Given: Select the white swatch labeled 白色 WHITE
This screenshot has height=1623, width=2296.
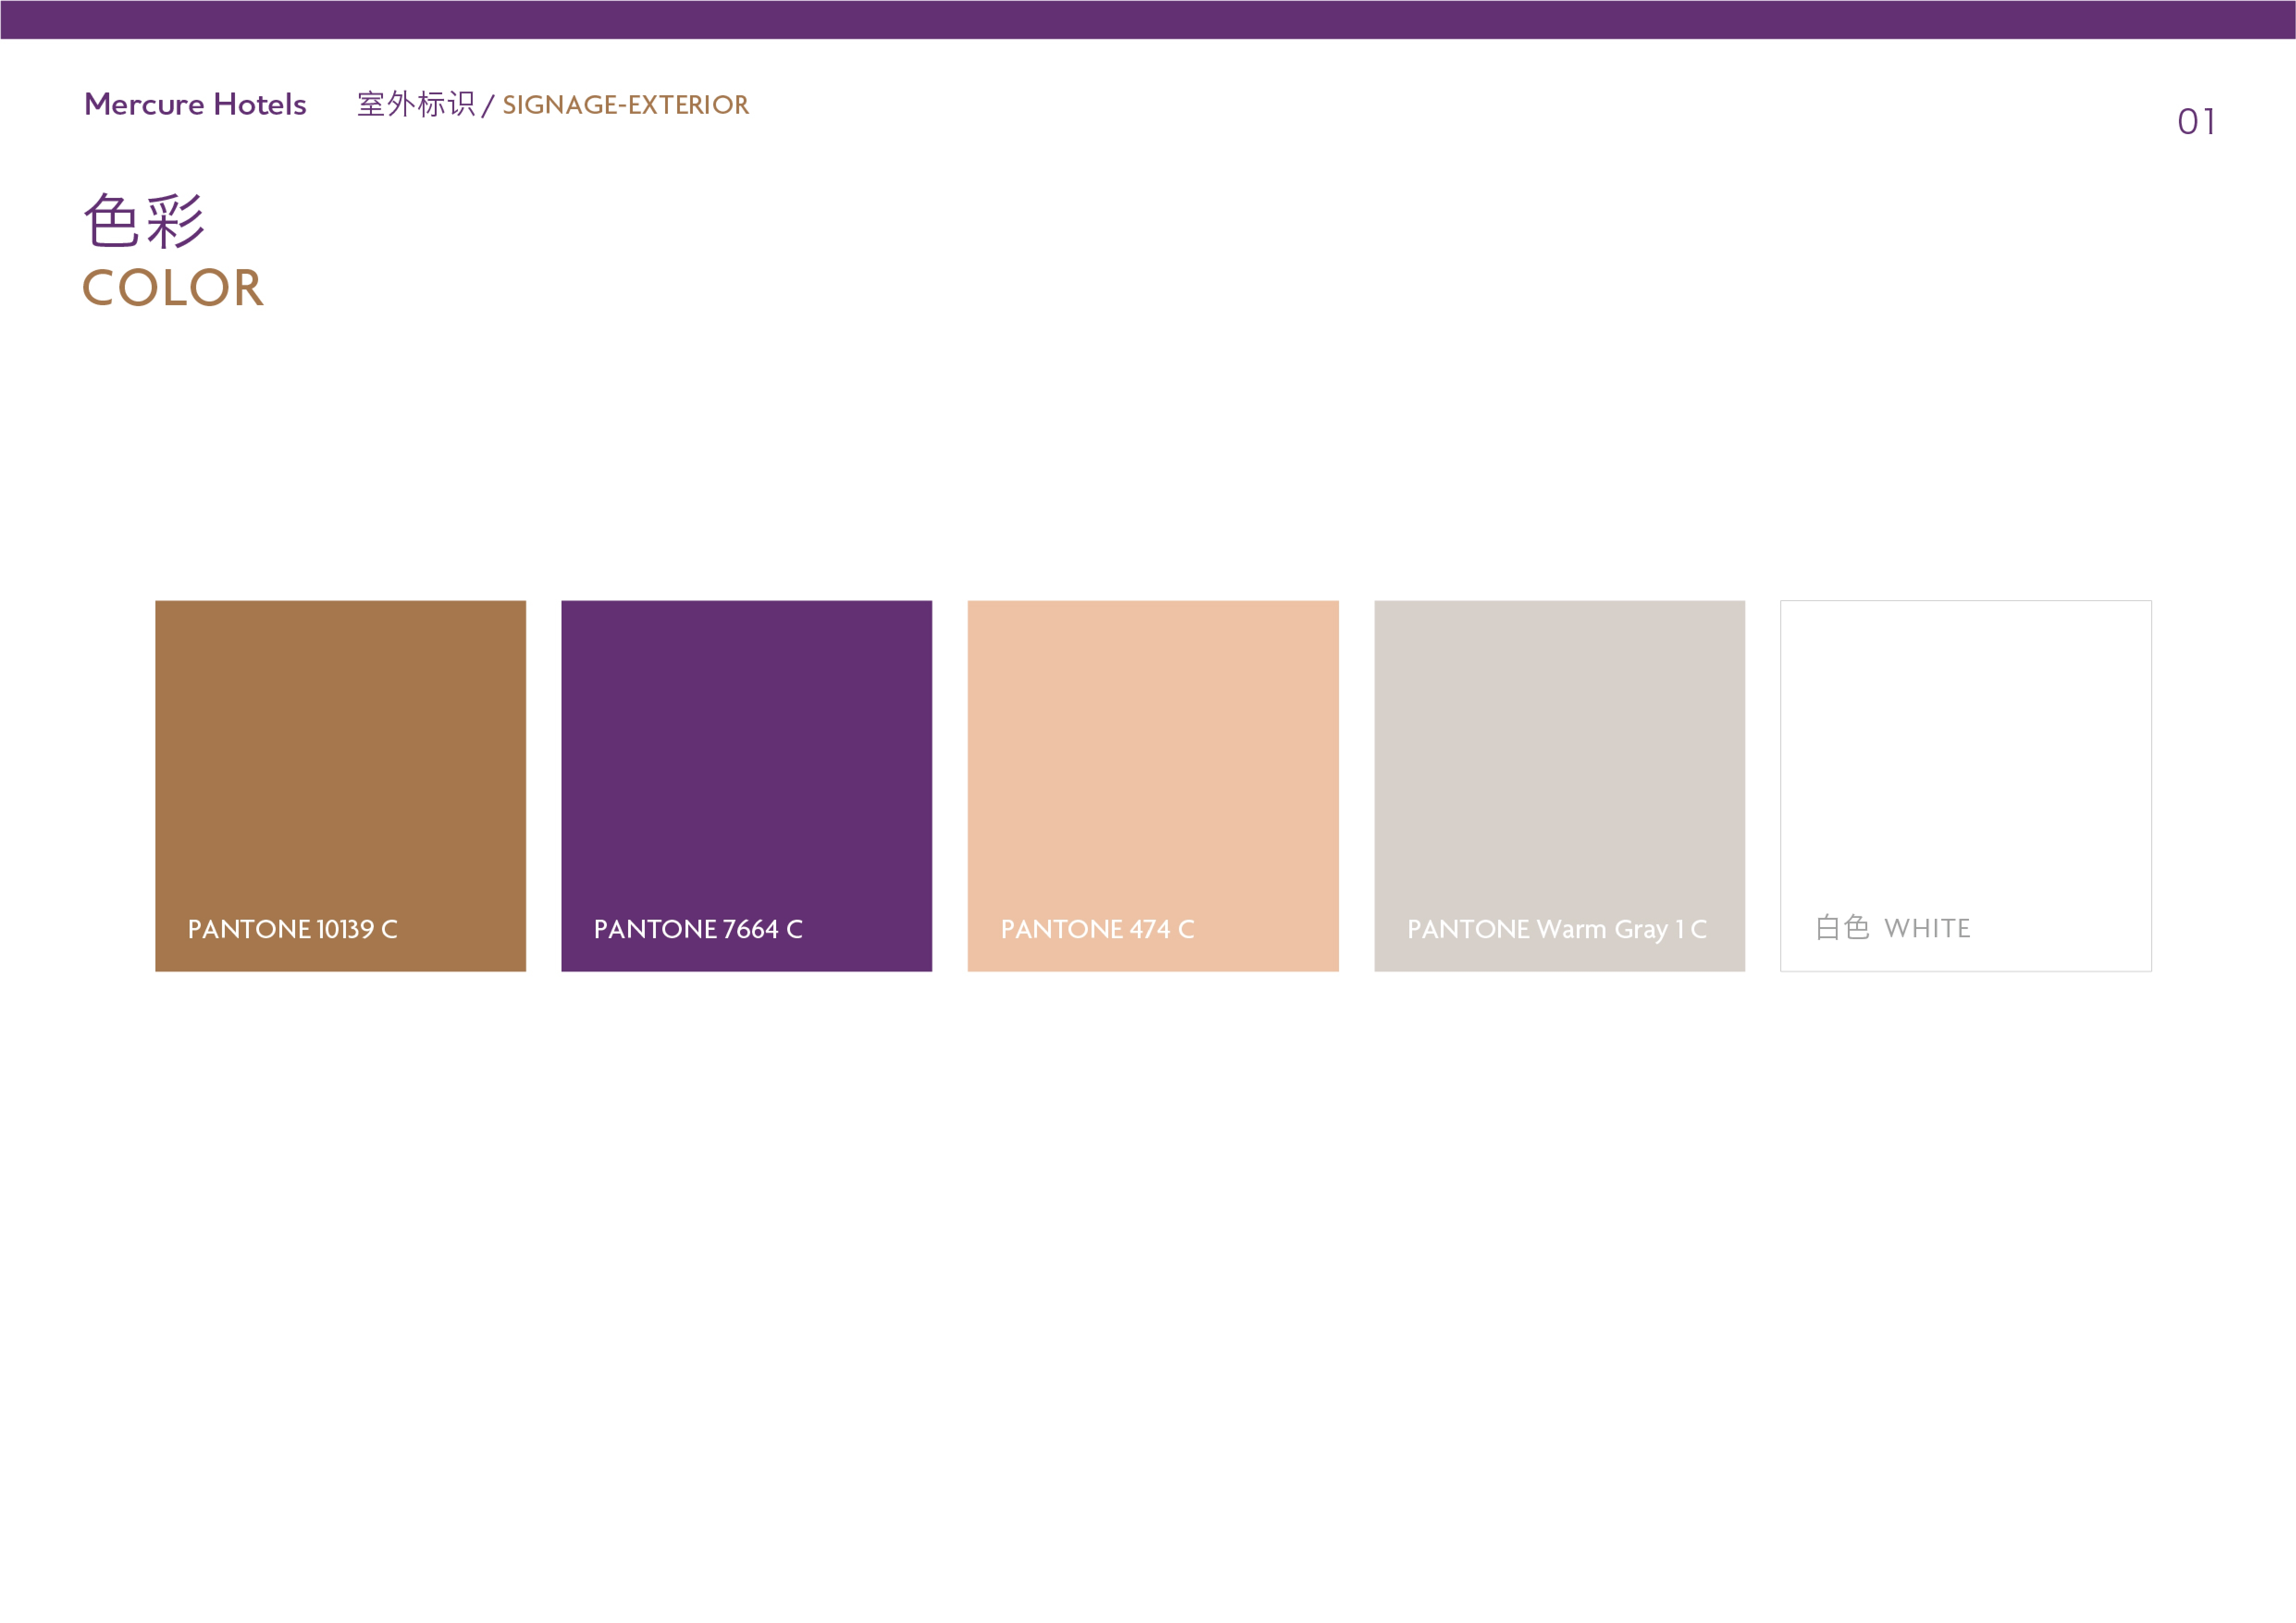Looking at the screenshot, I should (1966, 785).
